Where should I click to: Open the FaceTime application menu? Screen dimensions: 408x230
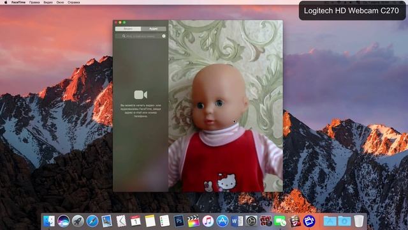coord(18,3)
